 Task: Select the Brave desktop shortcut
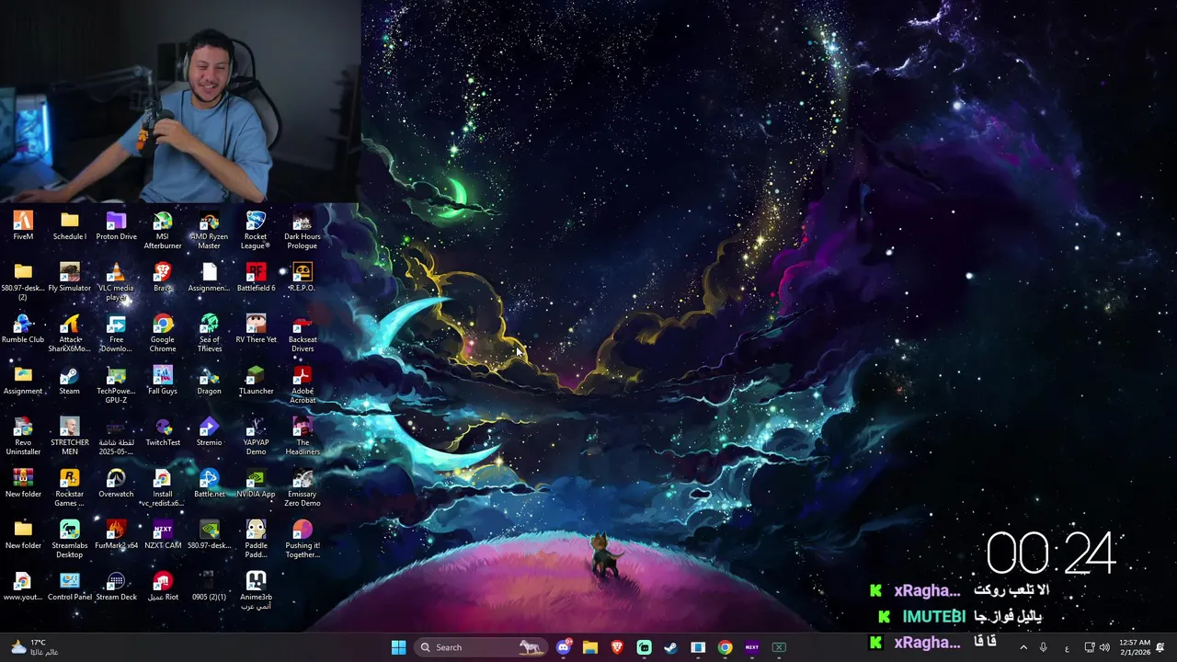(163, 278)
